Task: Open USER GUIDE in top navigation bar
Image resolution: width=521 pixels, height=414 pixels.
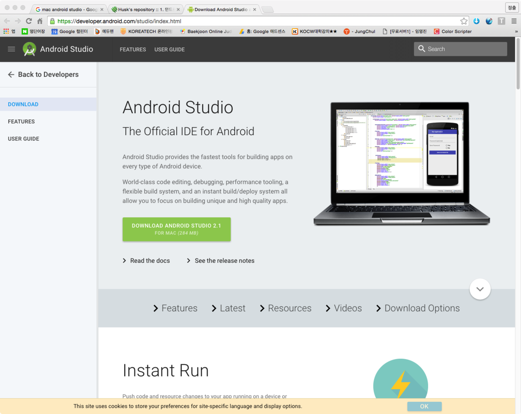Action: pos(170,49)
